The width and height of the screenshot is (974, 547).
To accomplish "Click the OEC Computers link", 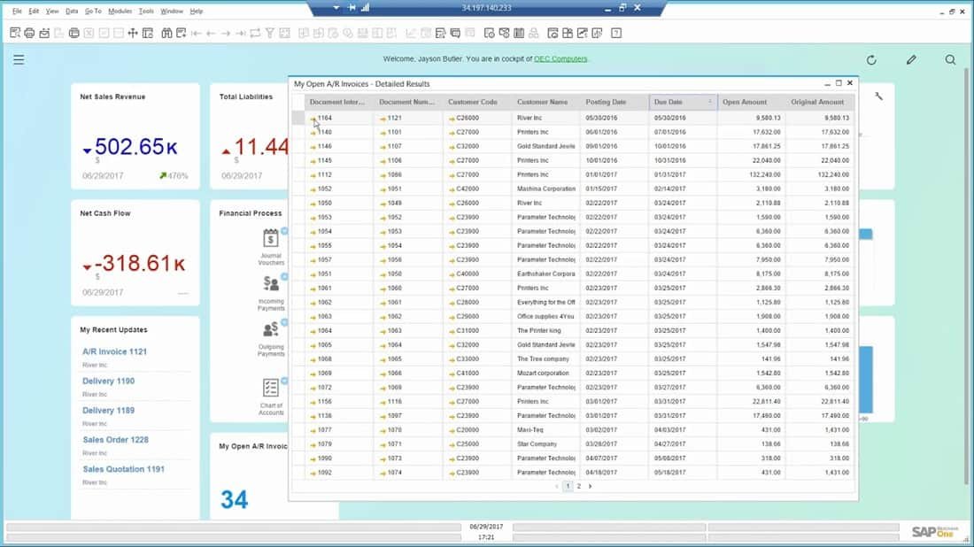I will 560,59.
